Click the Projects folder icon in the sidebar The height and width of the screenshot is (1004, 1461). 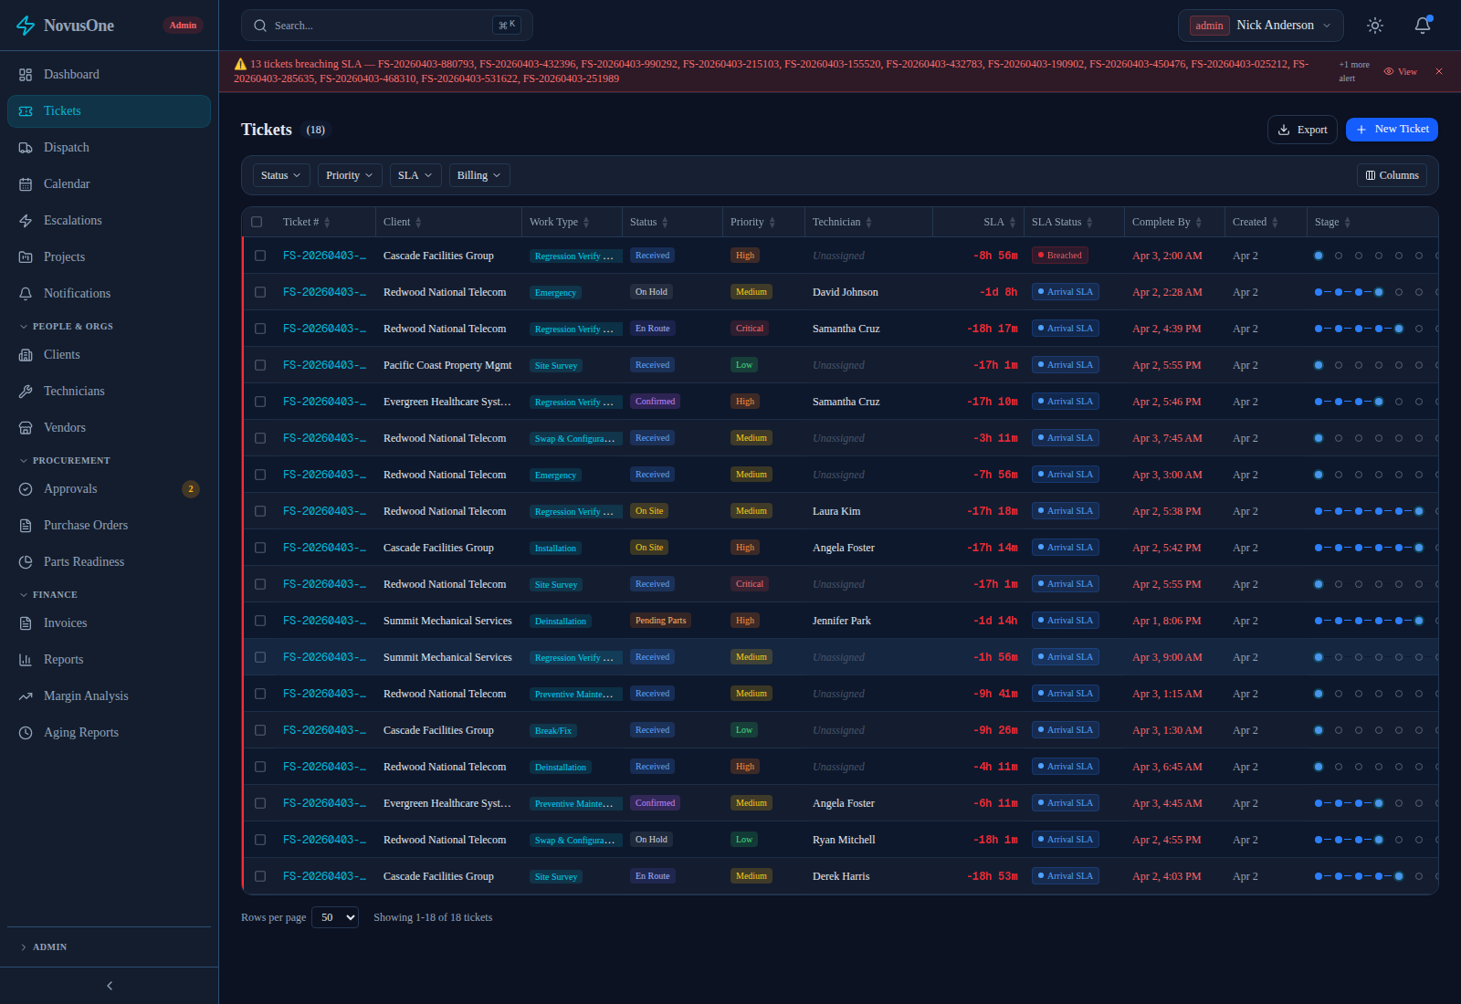click(26, 257)
